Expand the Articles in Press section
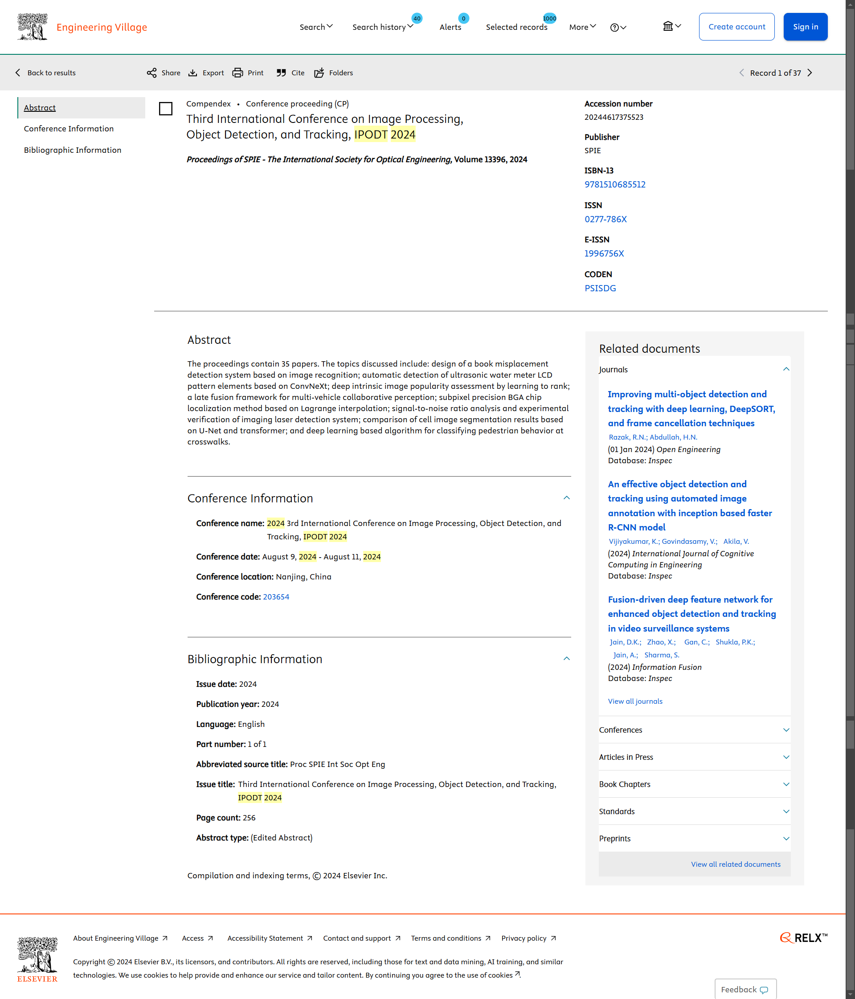The width and height of the screenshot is (855, 999). (695, 757)
